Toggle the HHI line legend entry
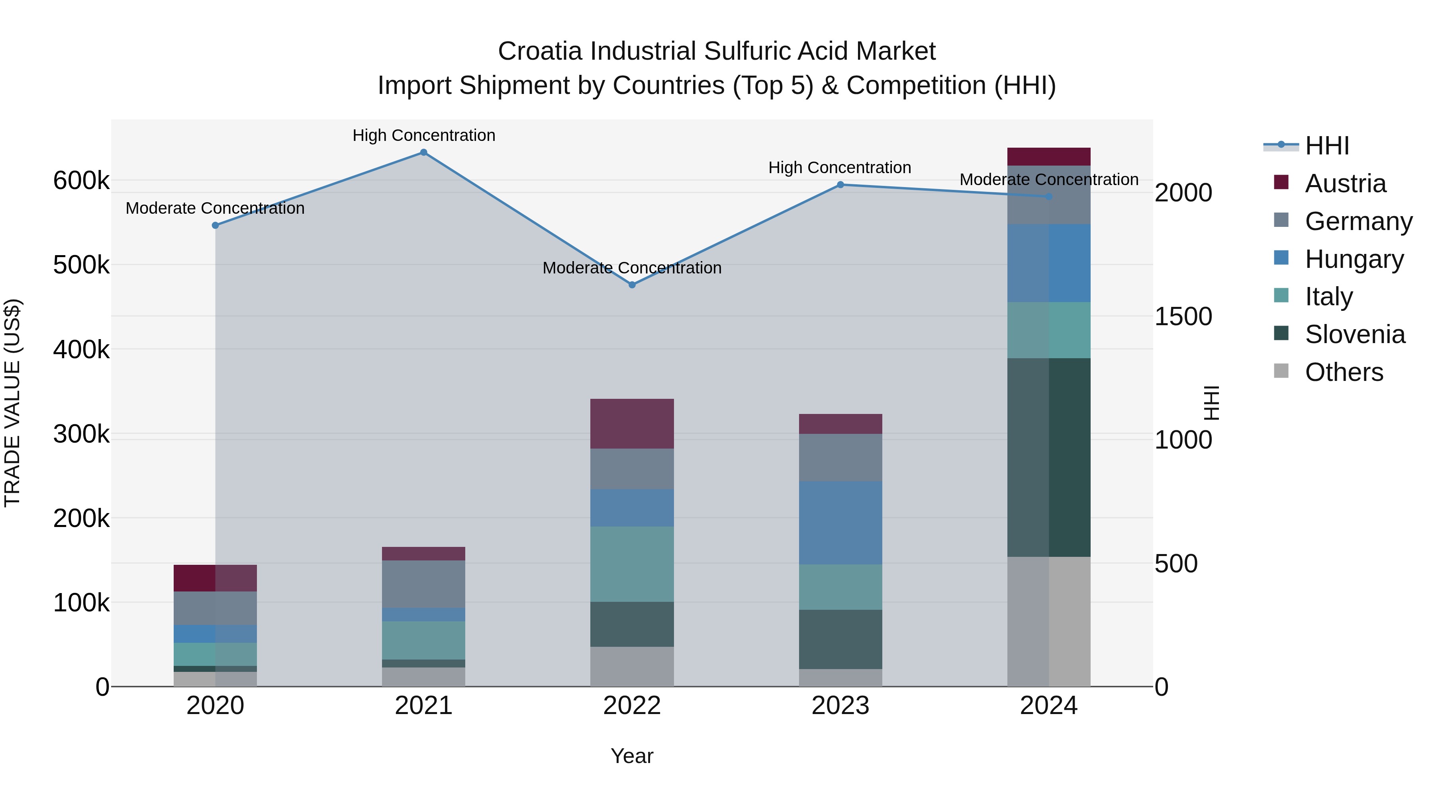Viewport: 1434px width, 806px height. pyautogui.click(x=1307, y=146)
